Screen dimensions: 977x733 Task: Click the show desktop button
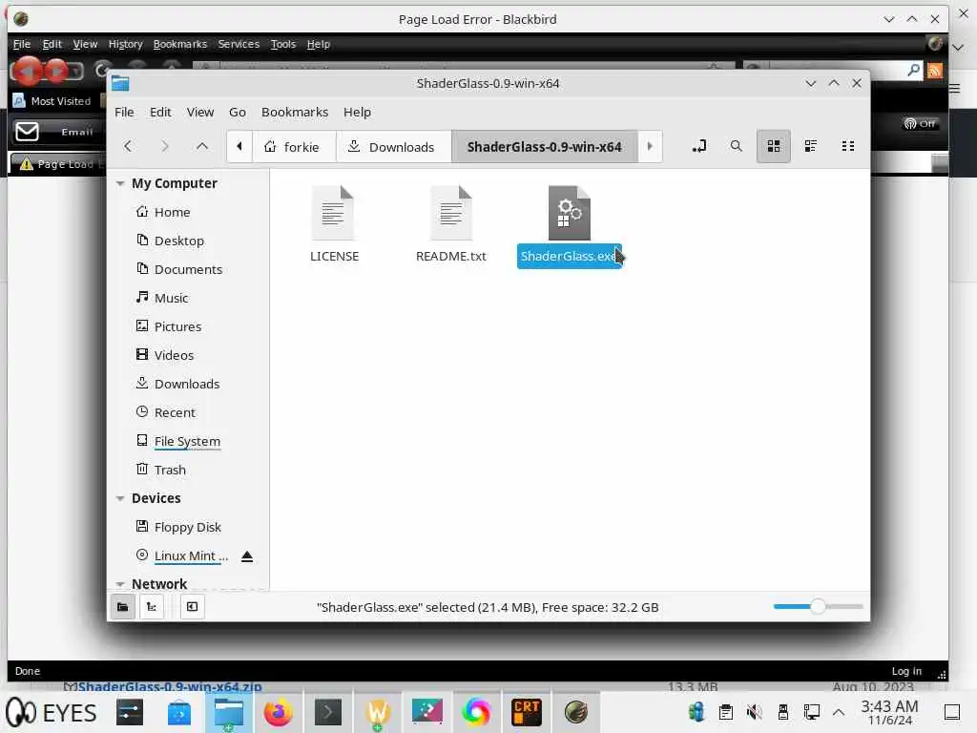coord(951,712)
